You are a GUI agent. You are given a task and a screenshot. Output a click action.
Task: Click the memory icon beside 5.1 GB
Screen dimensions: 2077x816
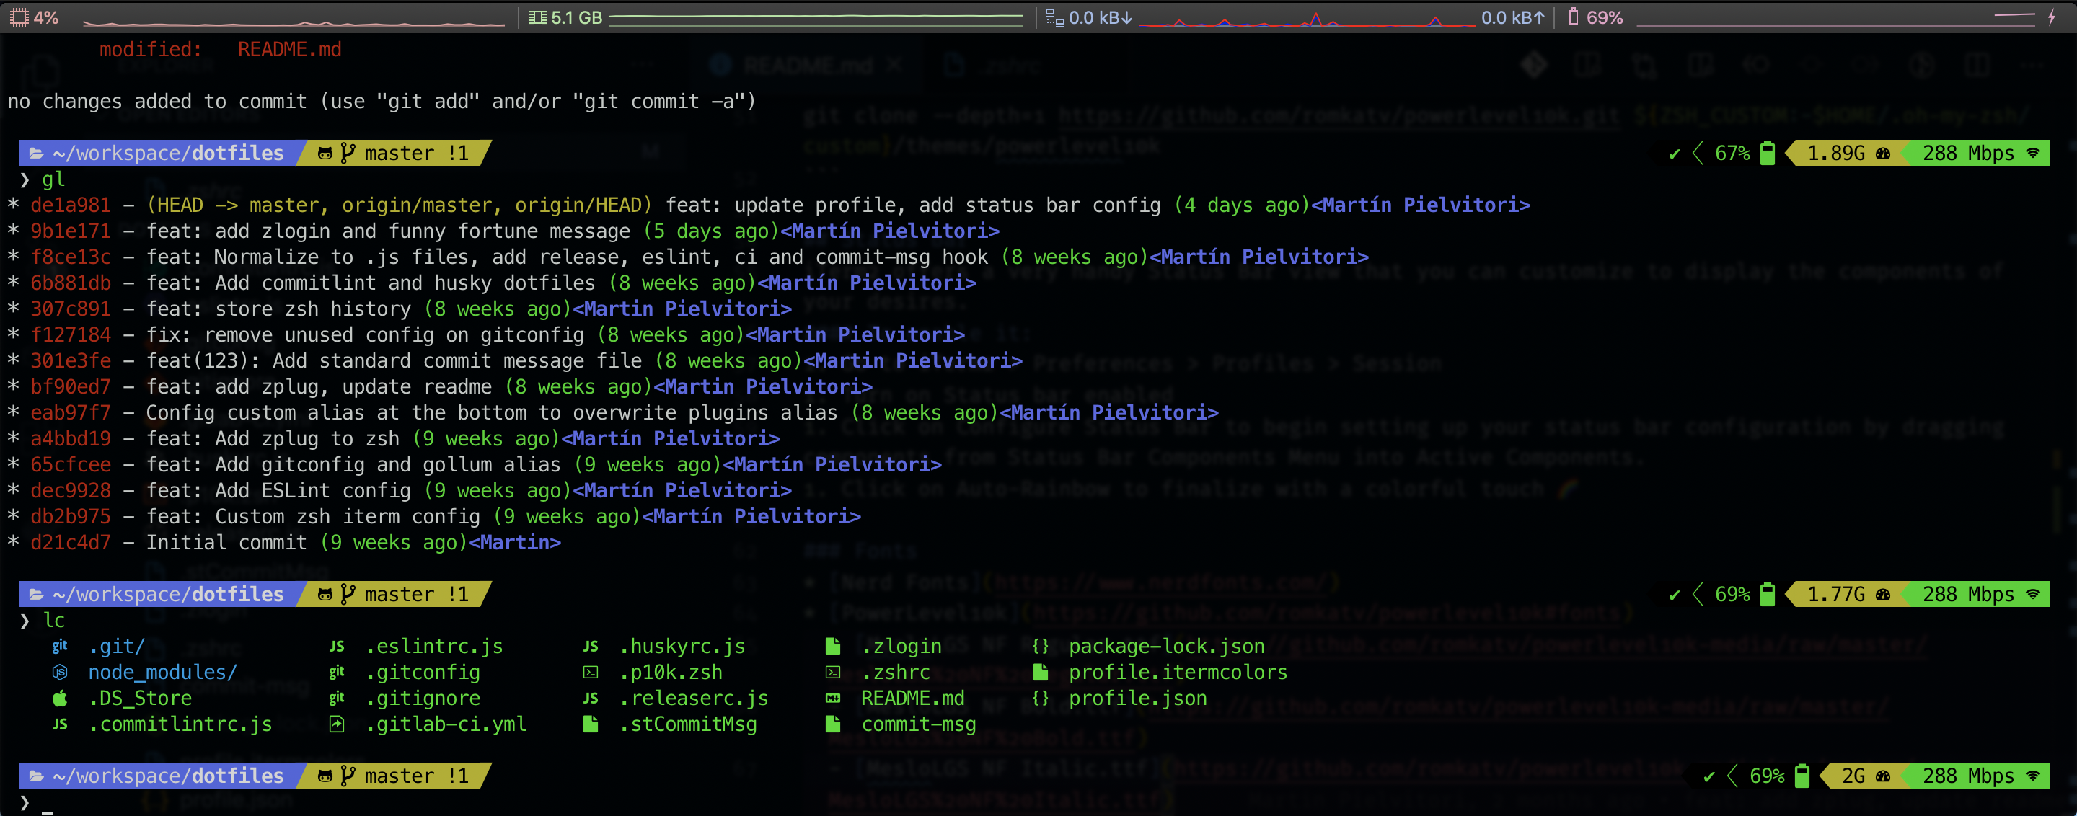pyautogui.click(x=537, y=17)
